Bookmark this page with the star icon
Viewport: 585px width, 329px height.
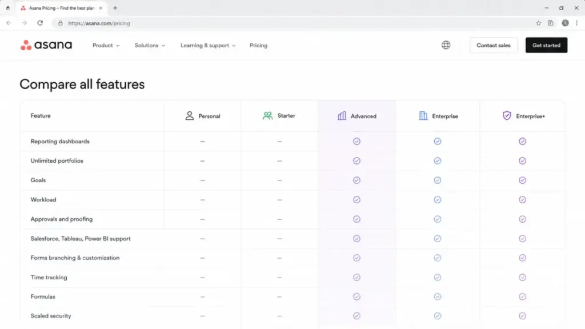click(538, 23)
